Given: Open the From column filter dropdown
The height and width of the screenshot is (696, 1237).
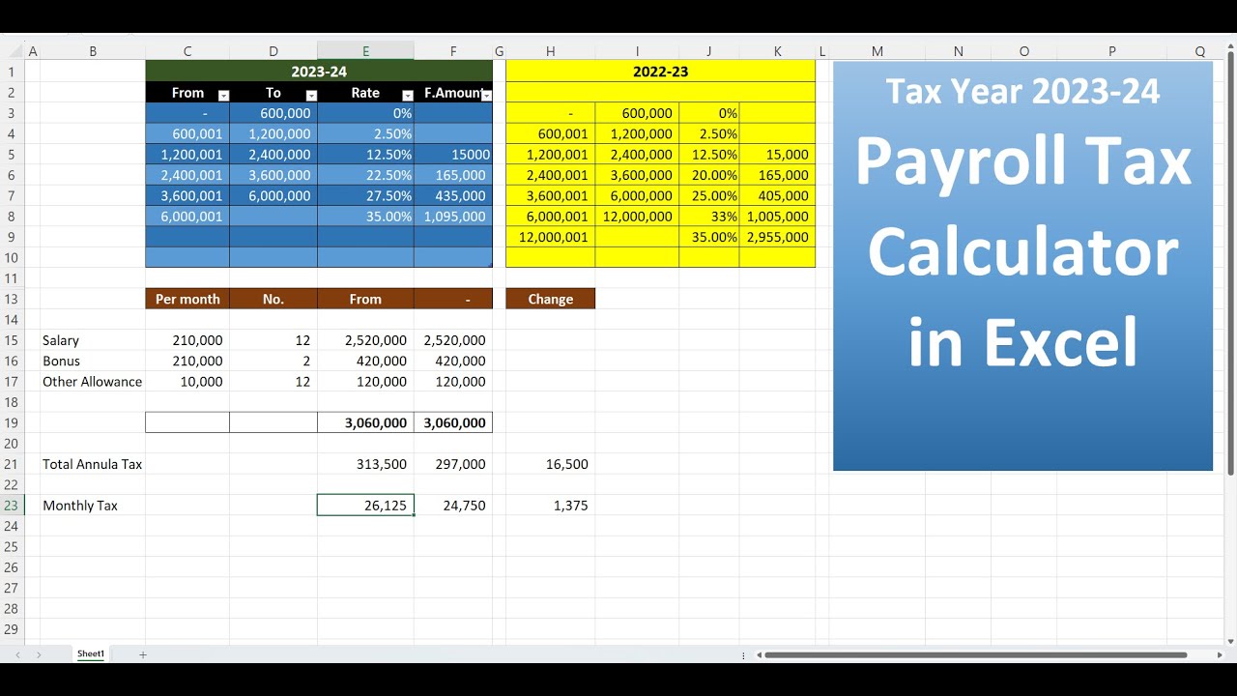Looking at the screenshot, I should (223, 95).
